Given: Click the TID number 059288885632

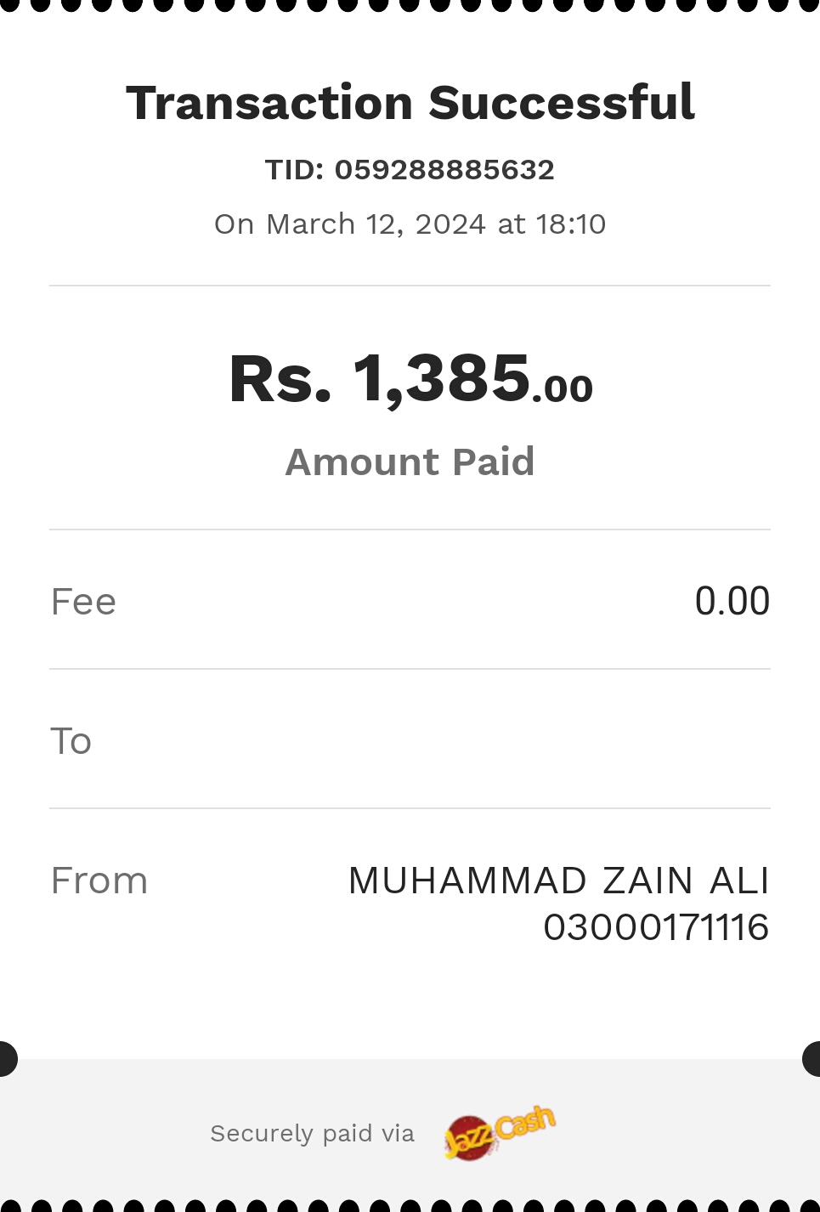Looking at the screenshot, I should pyautogui.click(x=444, y=169).
